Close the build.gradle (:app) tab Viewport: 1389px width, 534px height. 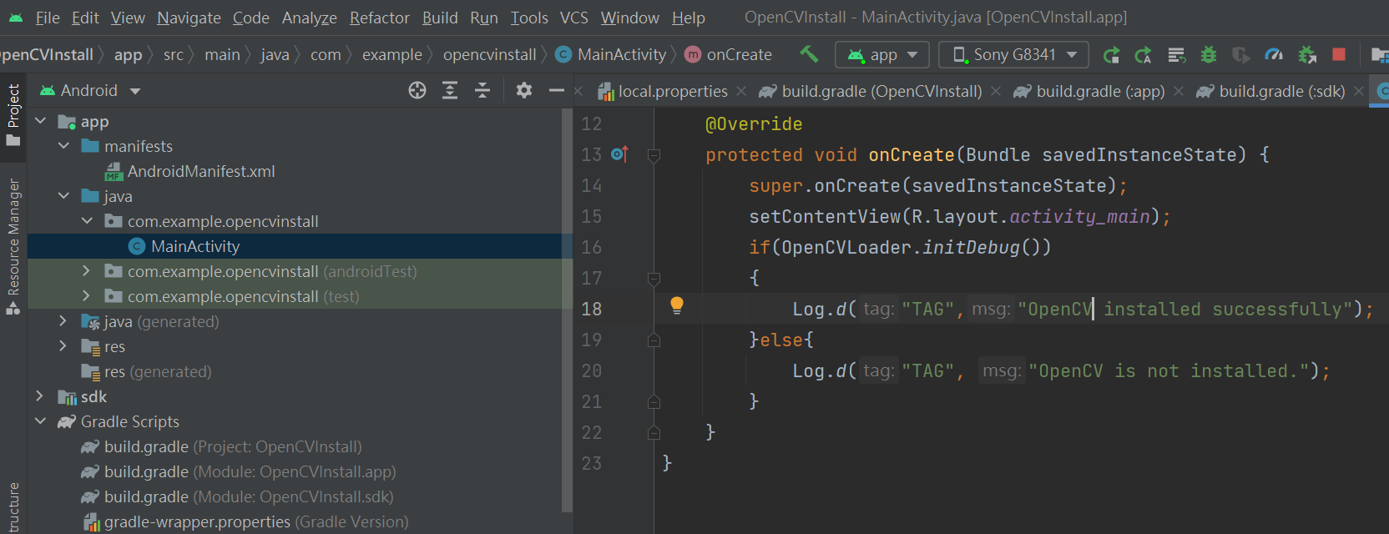[1179, 91]
